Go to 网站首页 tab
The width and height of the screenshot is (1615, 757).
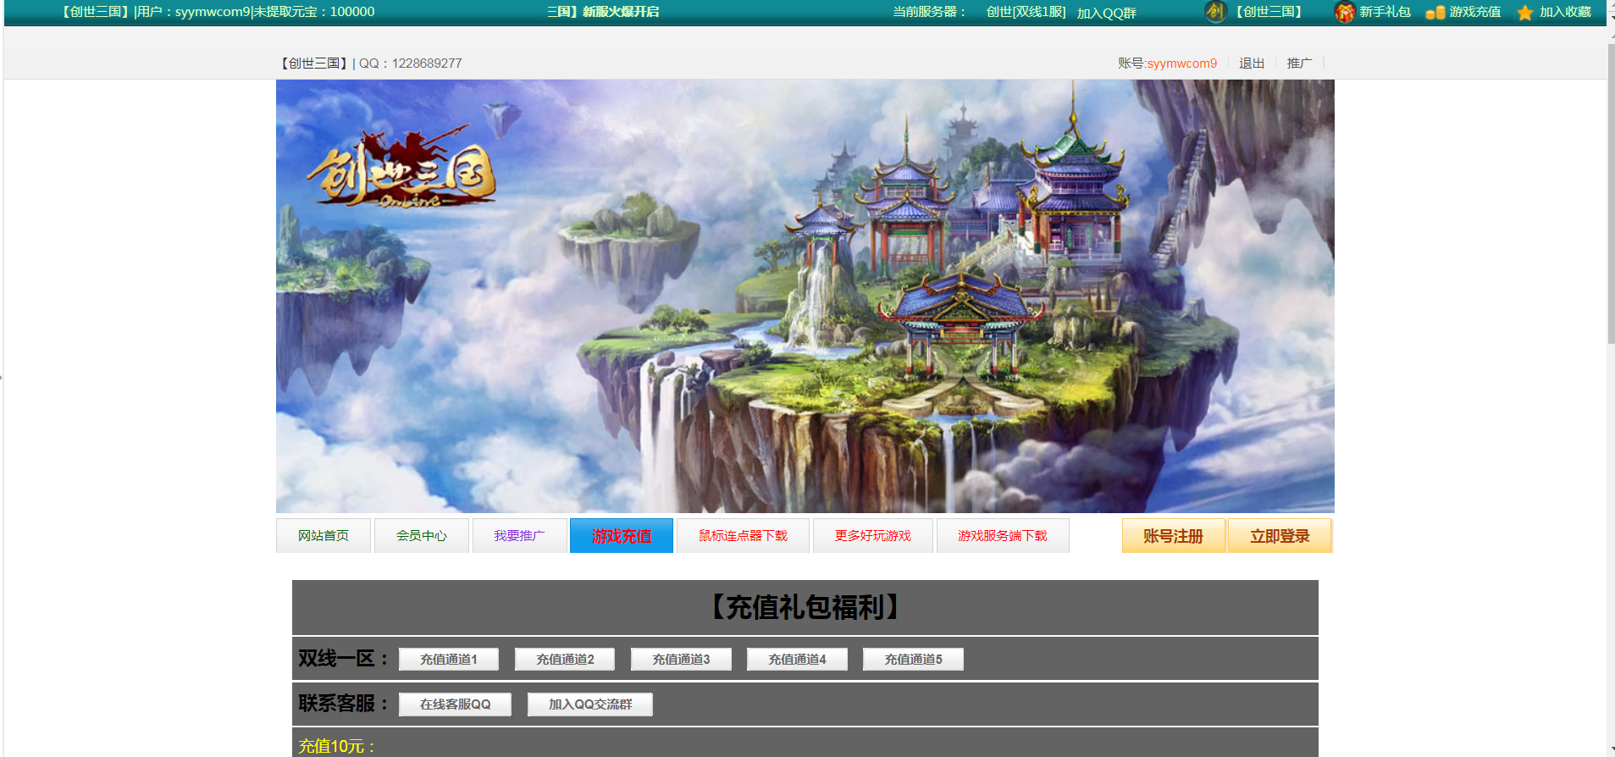tap(324, 536)
